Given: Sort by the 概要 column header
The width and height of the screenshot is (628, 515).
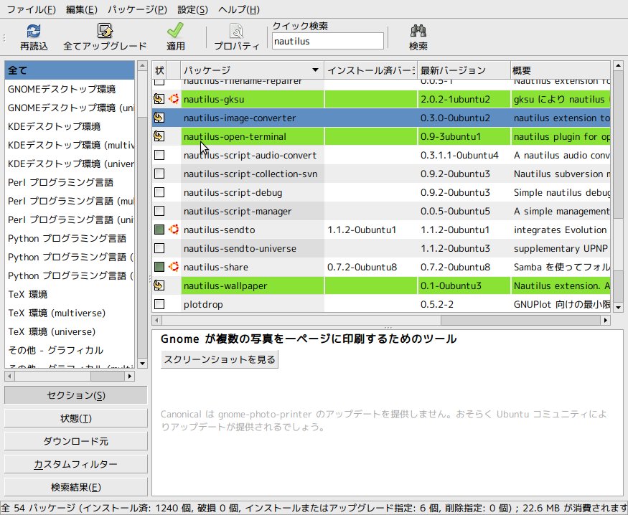Looking at the screenshot, I should 560,70.
